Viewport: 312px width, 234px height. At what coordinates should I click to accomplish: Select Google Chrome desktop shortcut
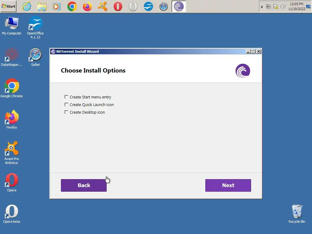tap(12, 88)
